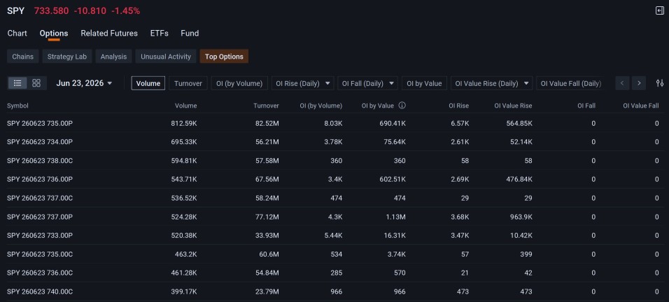The image size is (669, 302).
Task: Click the 463.2K volume value
Action: point(186,254)
